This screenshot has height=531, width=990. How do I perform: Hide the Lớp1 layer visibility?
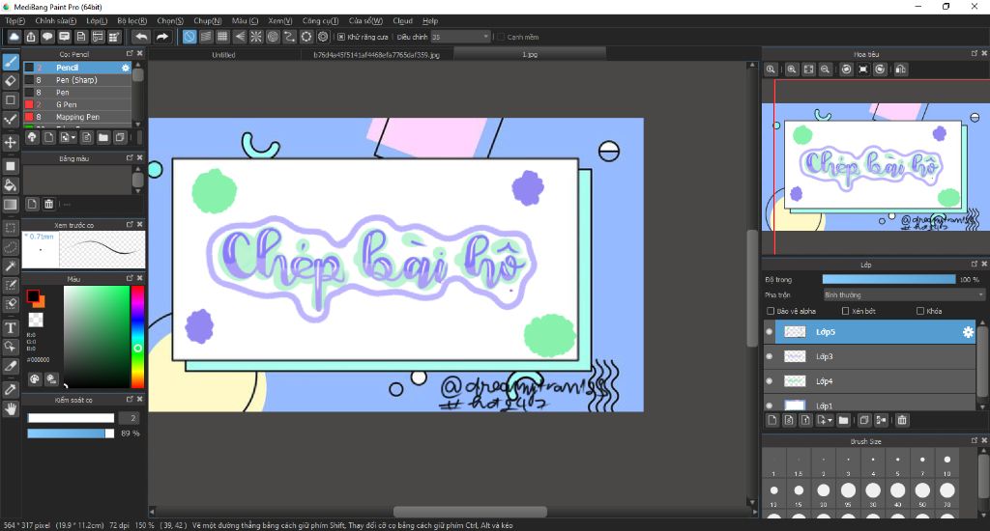coord(769,405)
